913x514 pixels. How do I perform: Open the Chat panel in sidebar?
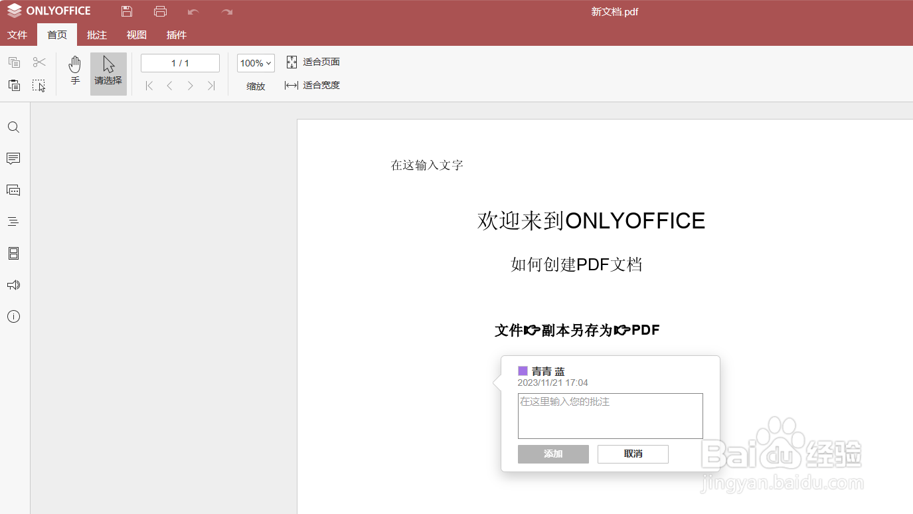(13, 190)
